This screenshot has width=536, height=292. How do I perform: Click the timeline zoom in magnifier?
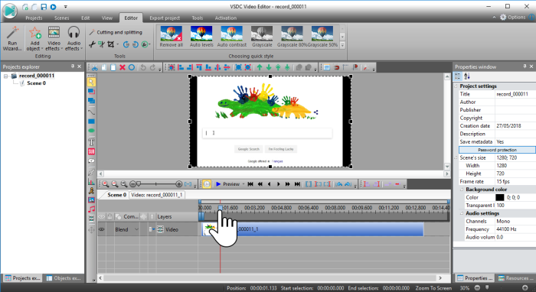[106, 184]
